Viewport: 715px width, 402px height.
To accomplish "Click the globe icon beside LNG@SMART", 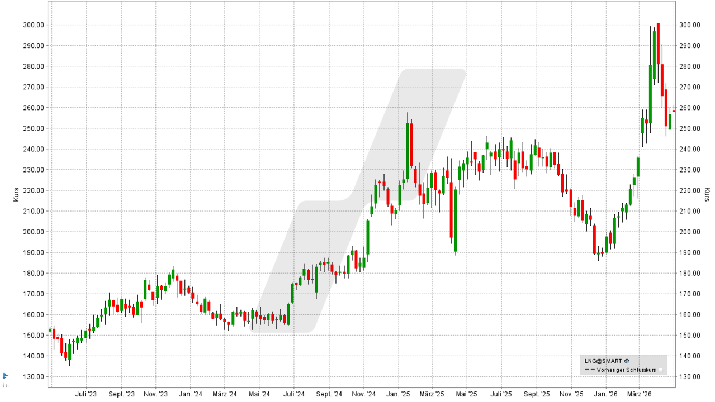I will click(627, 361).
